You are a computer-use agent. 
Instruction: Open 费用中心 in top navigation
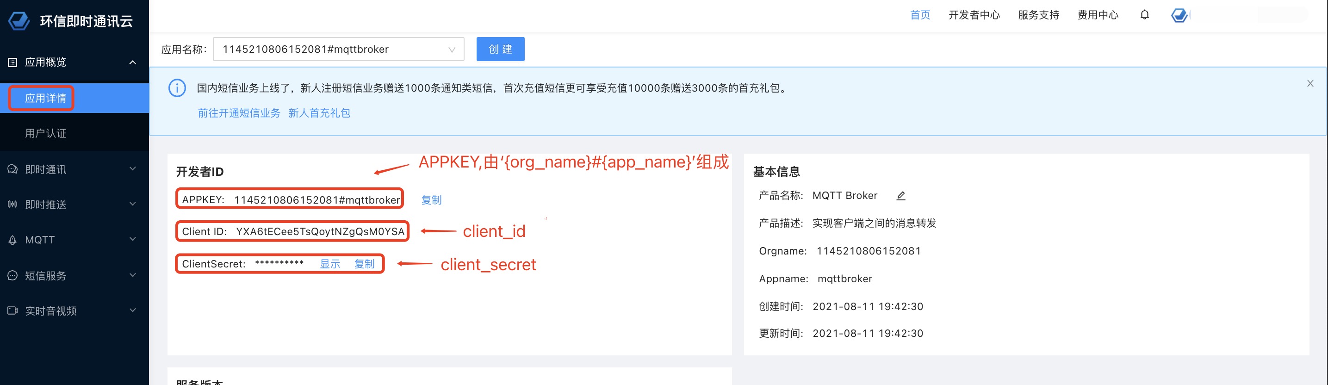pyautogui.click(x=1098, y=15)
